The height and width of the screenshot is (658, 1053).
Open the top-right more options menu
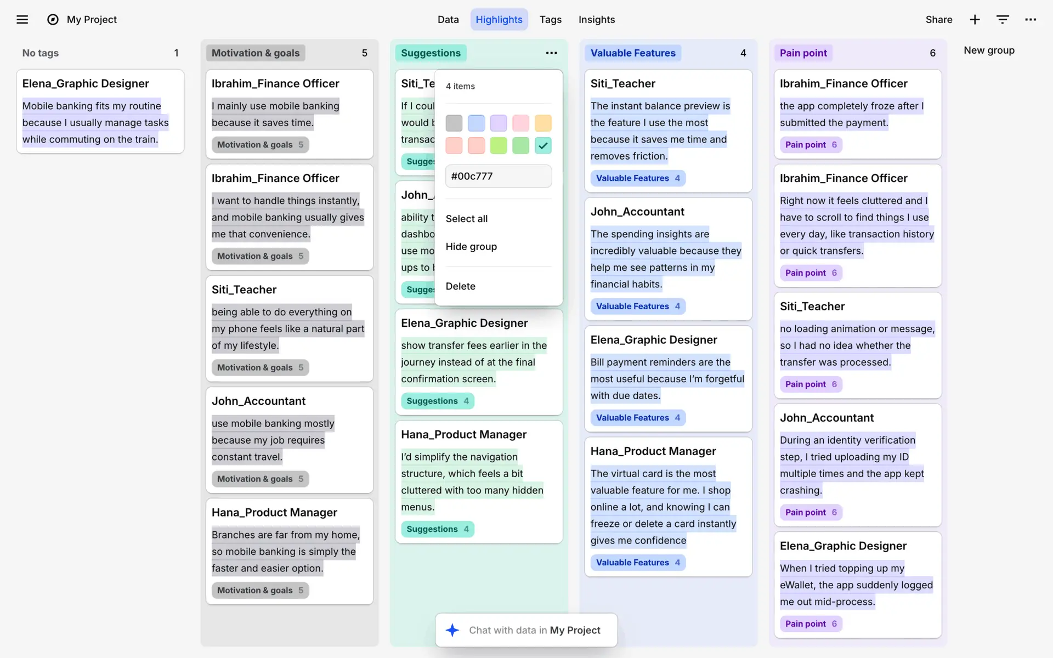pos(1031,20)
